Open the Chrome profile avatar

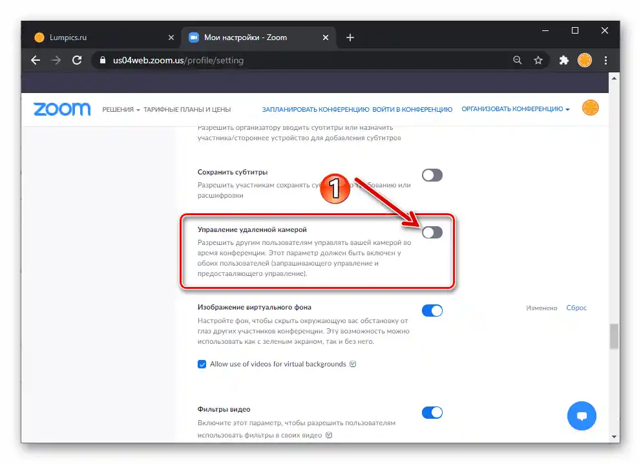click(585, 60)
